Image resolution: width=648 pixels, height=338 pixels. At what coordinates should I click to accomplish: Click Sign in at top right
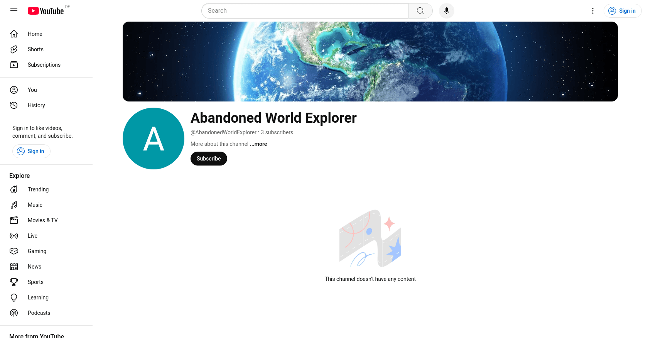[x=622, y=11]
